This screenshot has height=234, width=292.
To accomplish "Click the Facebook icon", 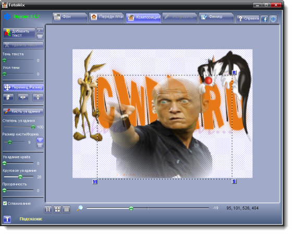I will [265, 19].
